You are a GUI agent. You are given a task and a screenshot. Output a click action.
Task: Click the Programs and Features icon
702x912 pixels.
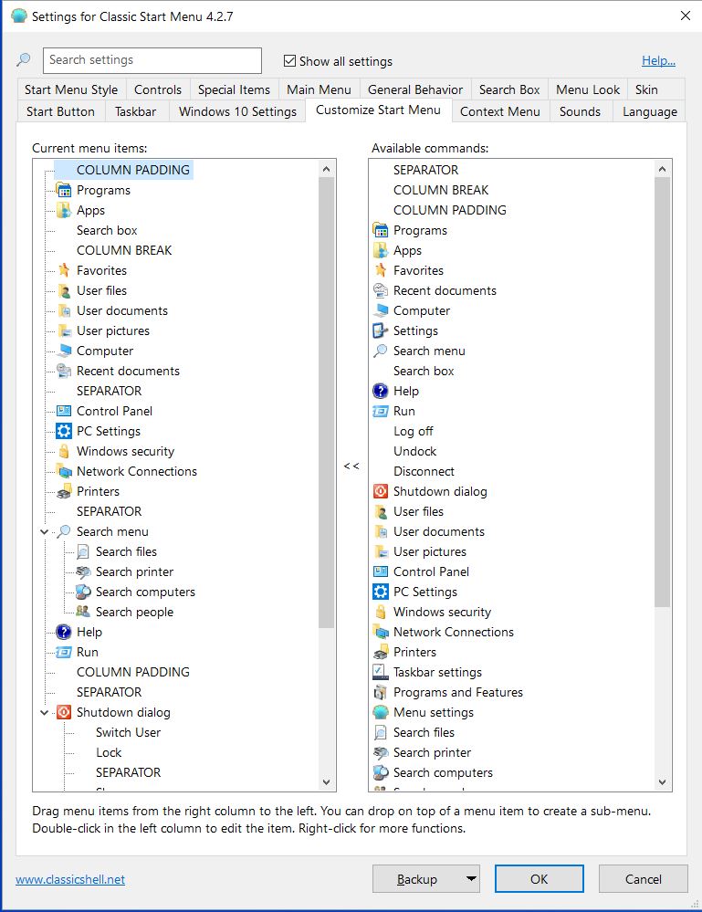click(x=381, y=692)
